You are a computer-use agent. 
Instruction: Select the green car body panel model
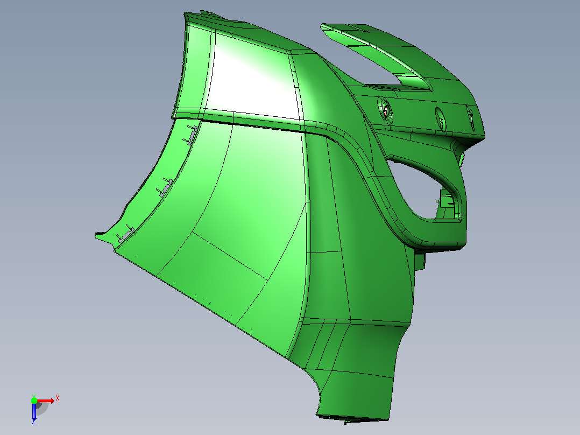(x=289, y=216)
